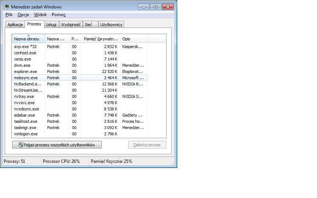The height and width of the screenshot is (198, 317).
Task: Click Pokaż procesy wszystkich użytkowników button
Action: pyautogui.click(x=57, y=145)
